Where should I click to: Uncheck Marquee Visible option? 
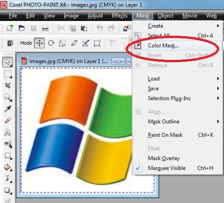pyautogui.click(x=177, y=168)
